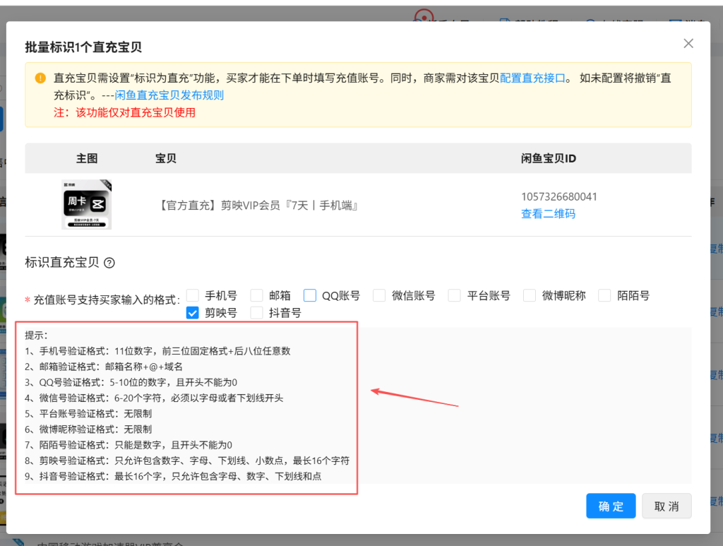The height and width of the screenshot is (546, 723).
Task: Click tip line 9 about 抖音号验证格式
Action: 173,476
